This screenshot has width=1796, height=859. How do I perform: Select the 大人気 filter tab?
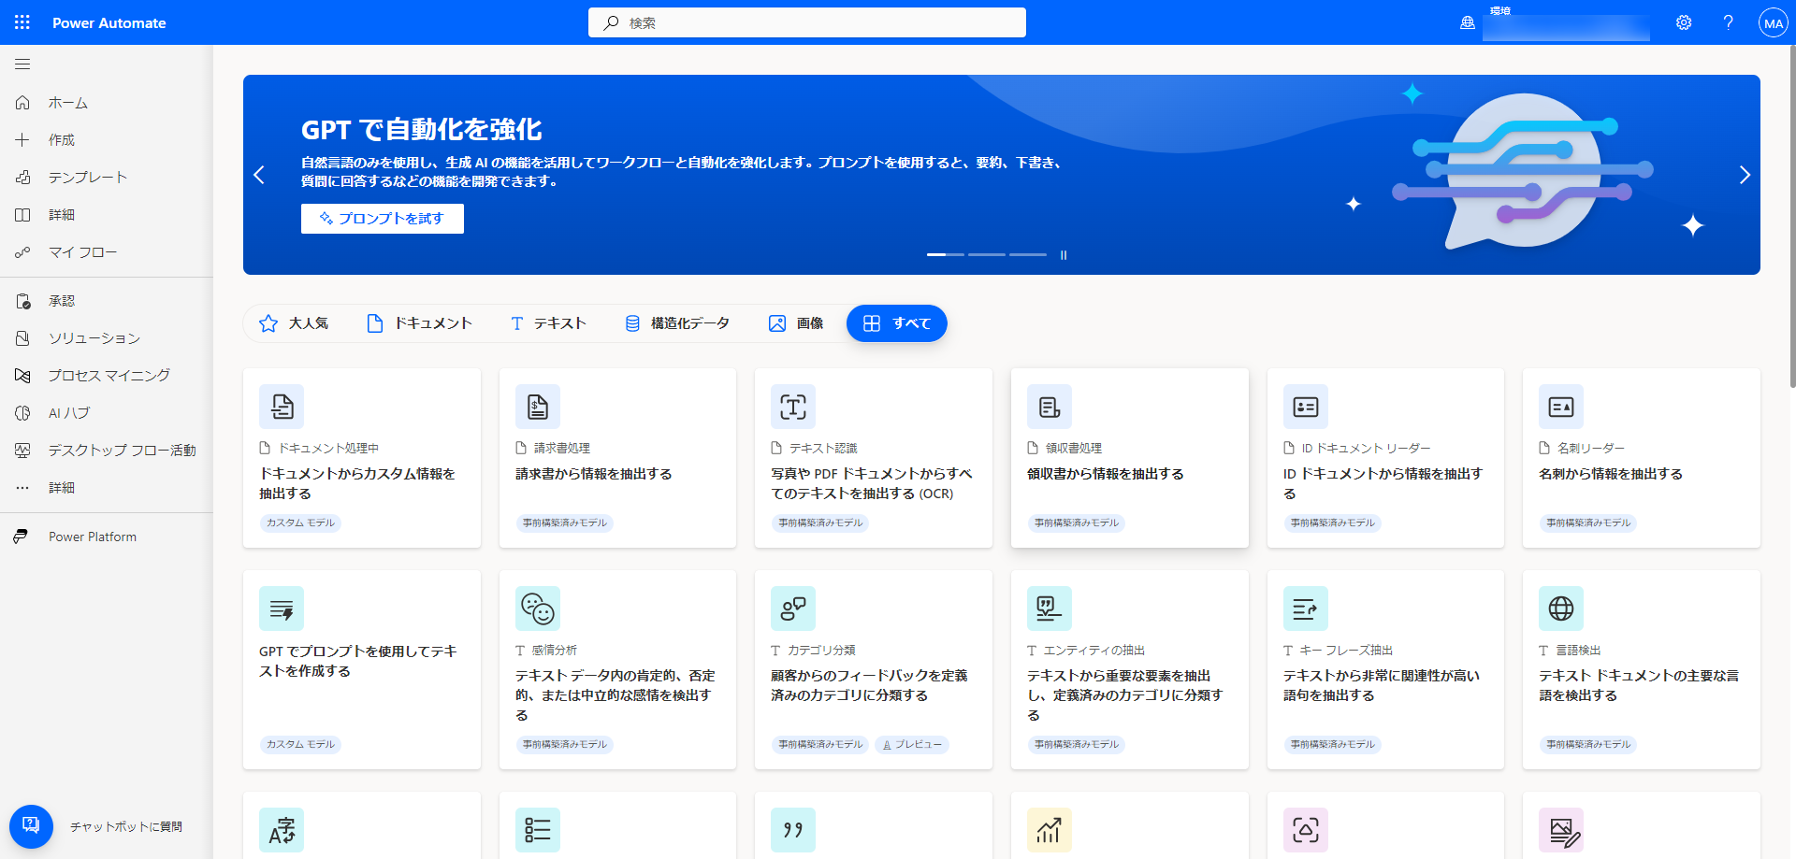point(294,323)
